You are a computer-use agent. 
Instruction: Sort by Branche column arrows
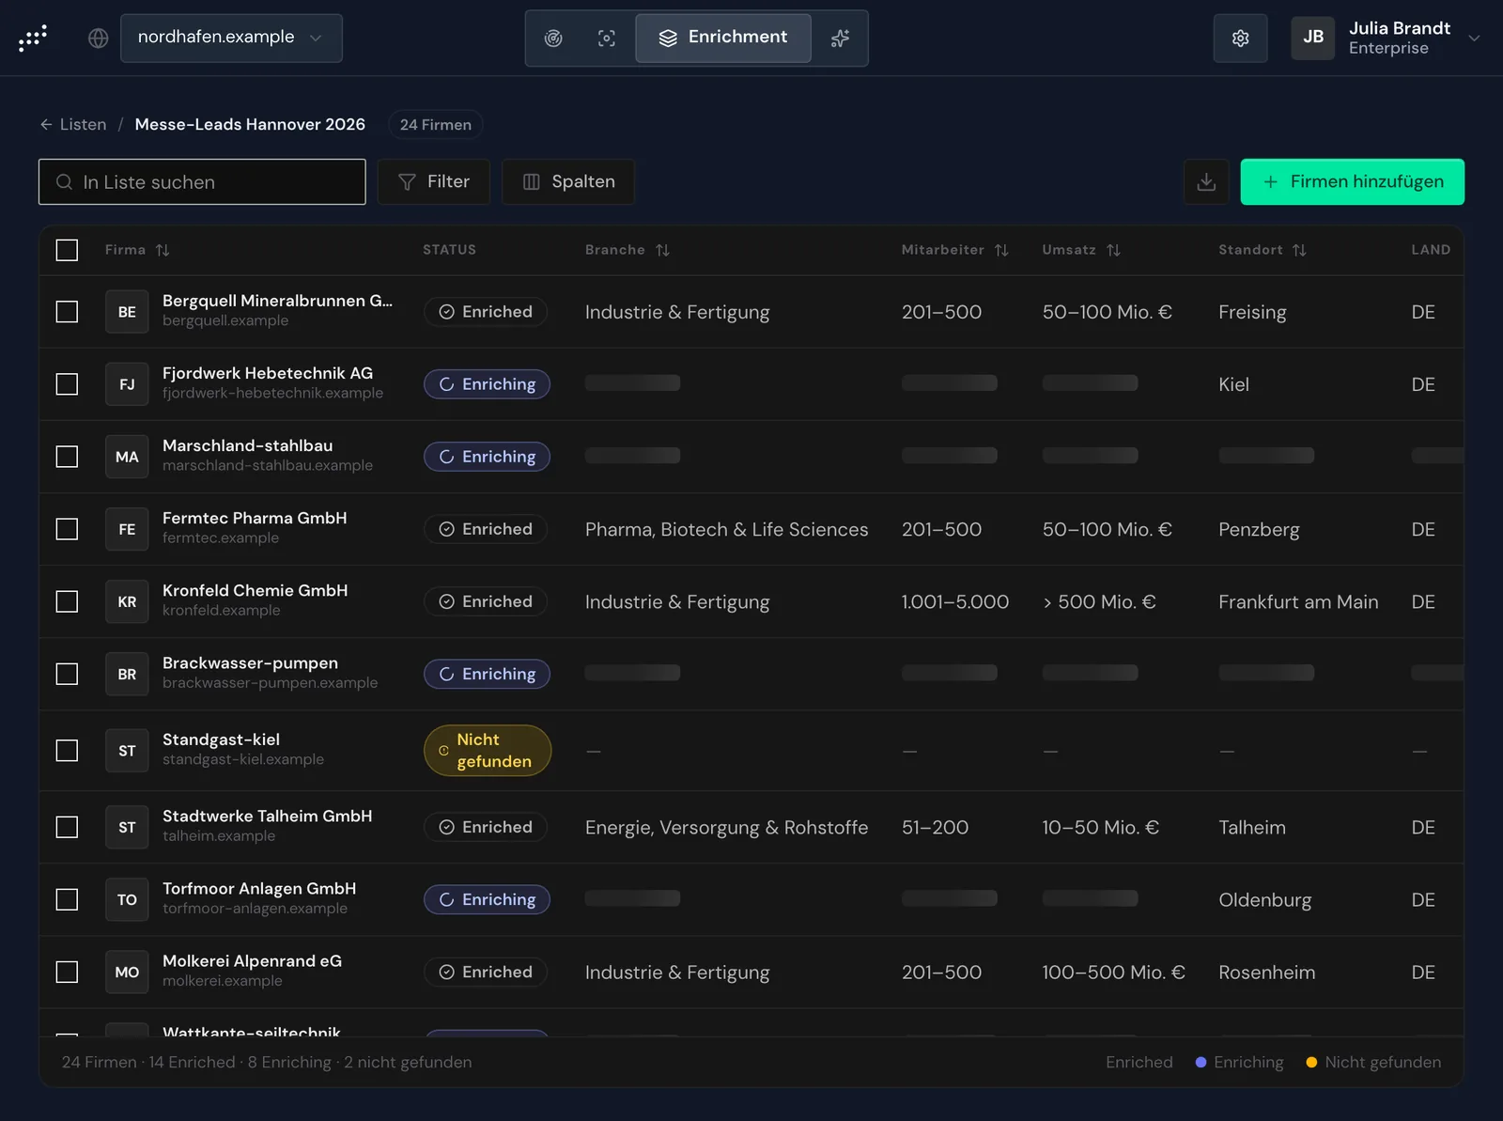click(662, 250)
